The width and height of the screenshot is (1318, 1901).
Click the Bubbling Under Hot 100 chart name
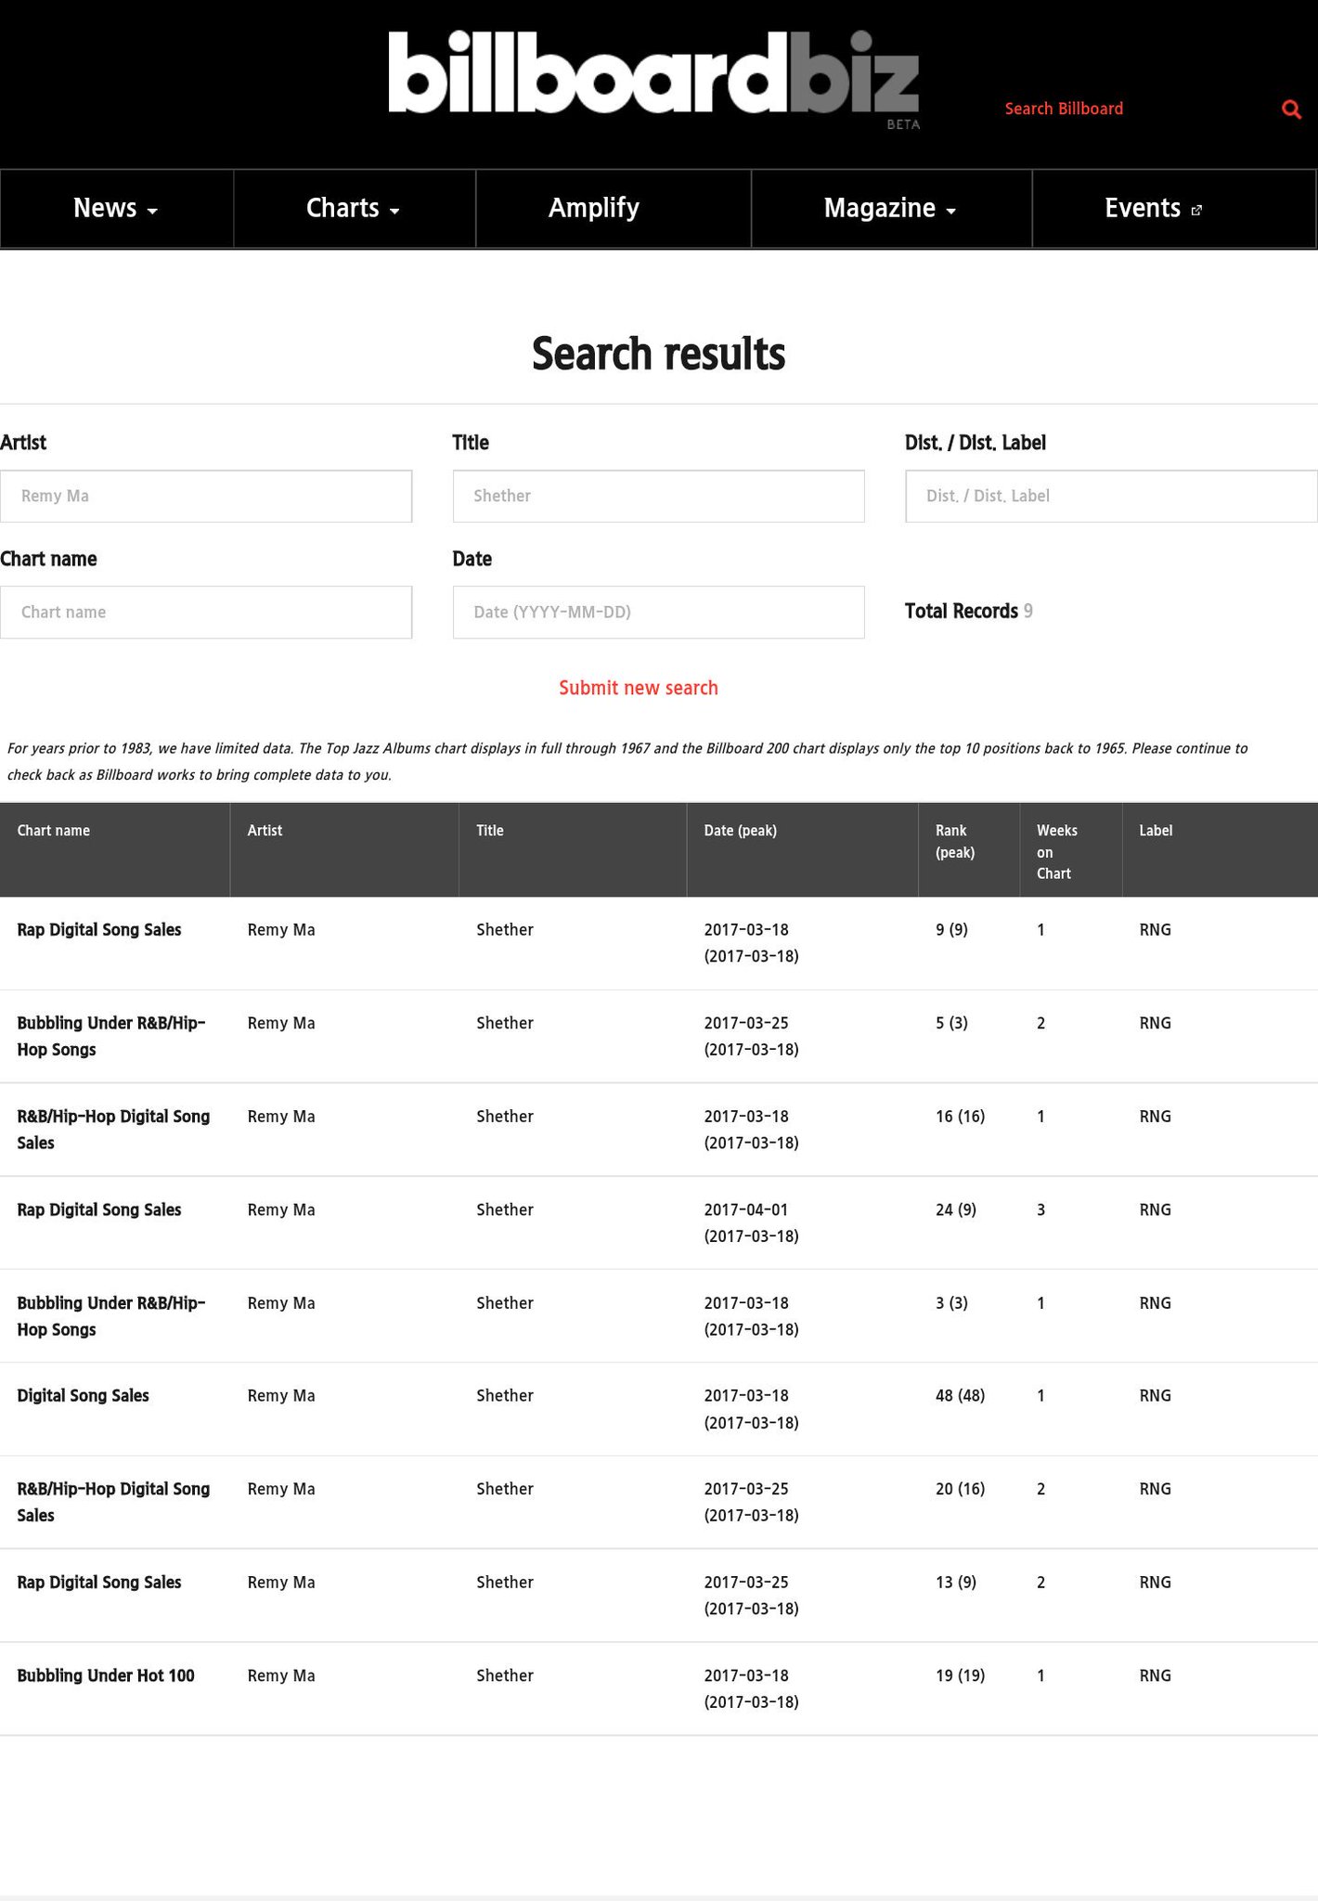coord(106,1675)
